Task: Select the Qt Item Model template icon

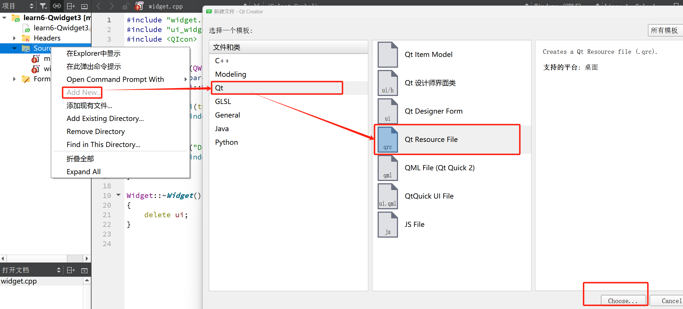Action: pyautogui.click(x=388, y=55)
